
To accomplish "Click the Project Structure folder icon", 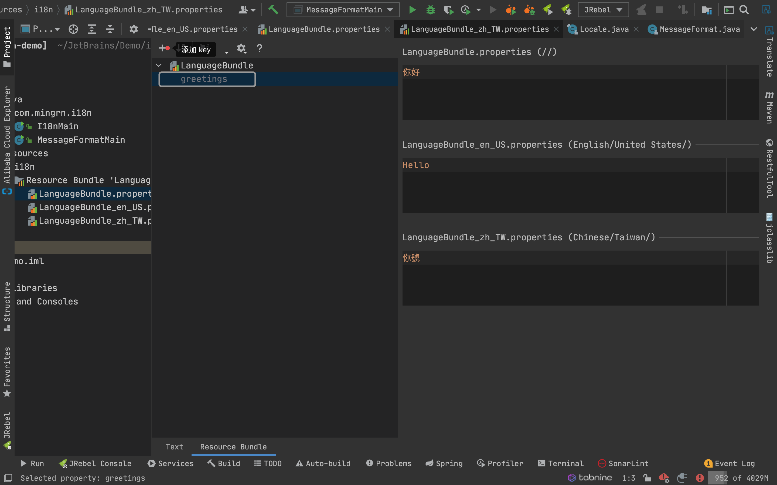I will pos(706,10).
